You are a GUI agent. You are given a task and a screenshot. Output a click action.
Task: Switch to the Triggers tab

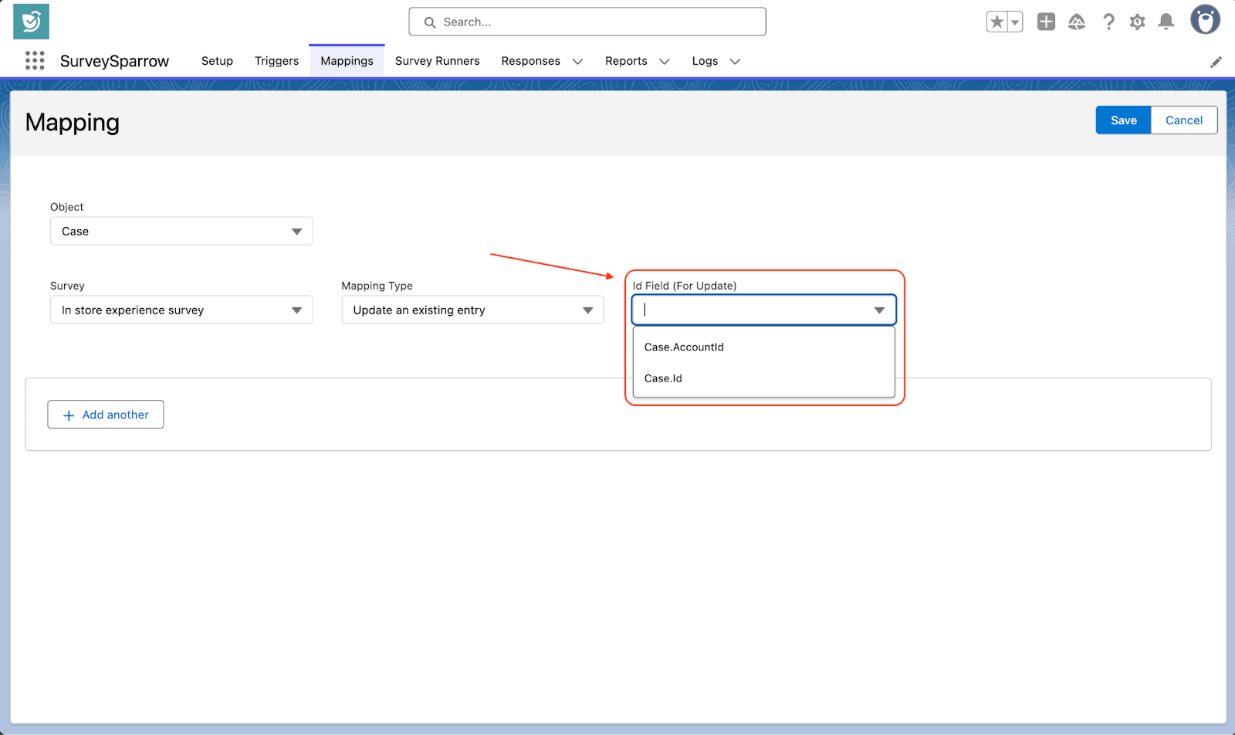coord(276,61)
